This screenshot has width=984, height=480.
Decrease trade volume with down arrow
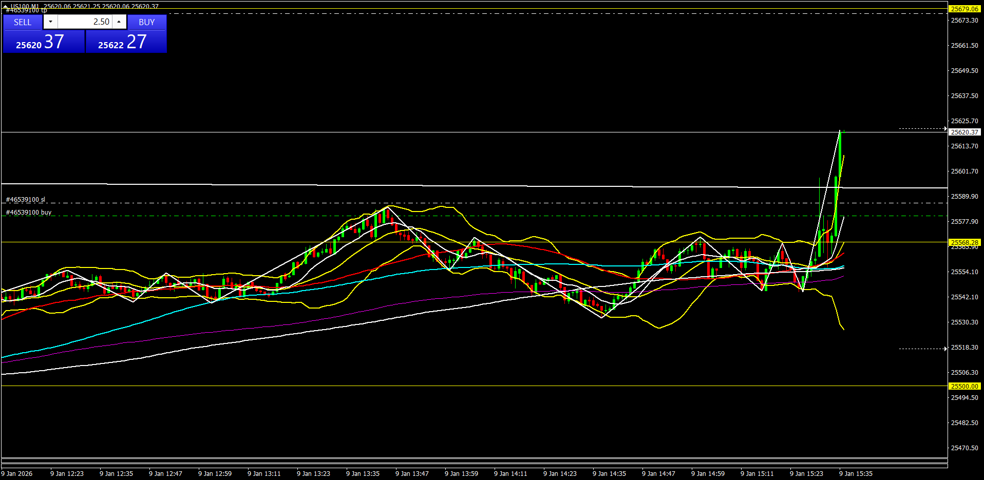50,22
